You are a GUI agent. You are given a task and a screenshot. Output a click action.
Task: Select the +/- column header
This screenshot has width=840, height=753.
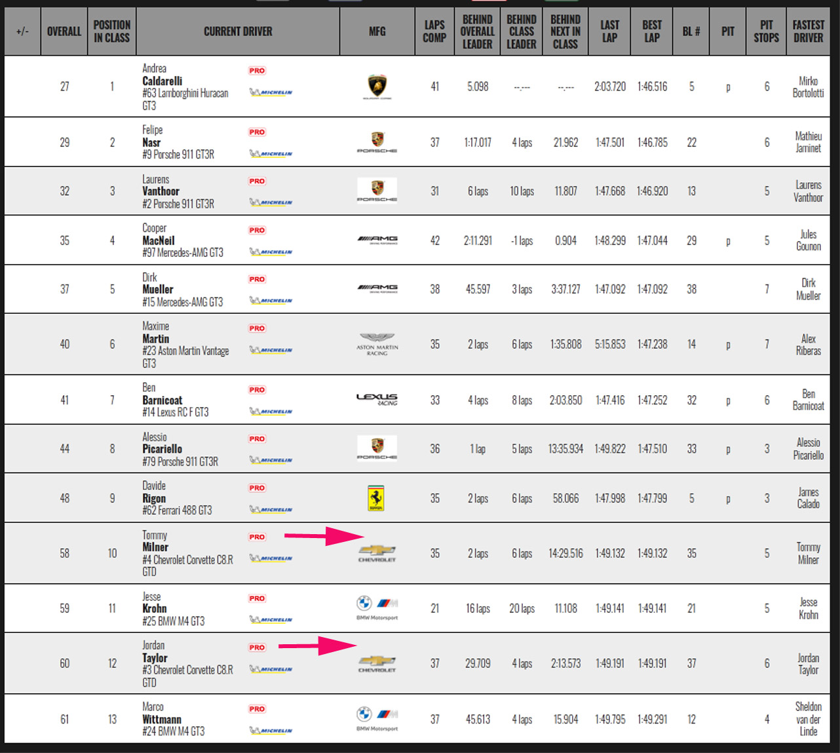[x=22, y=31]
